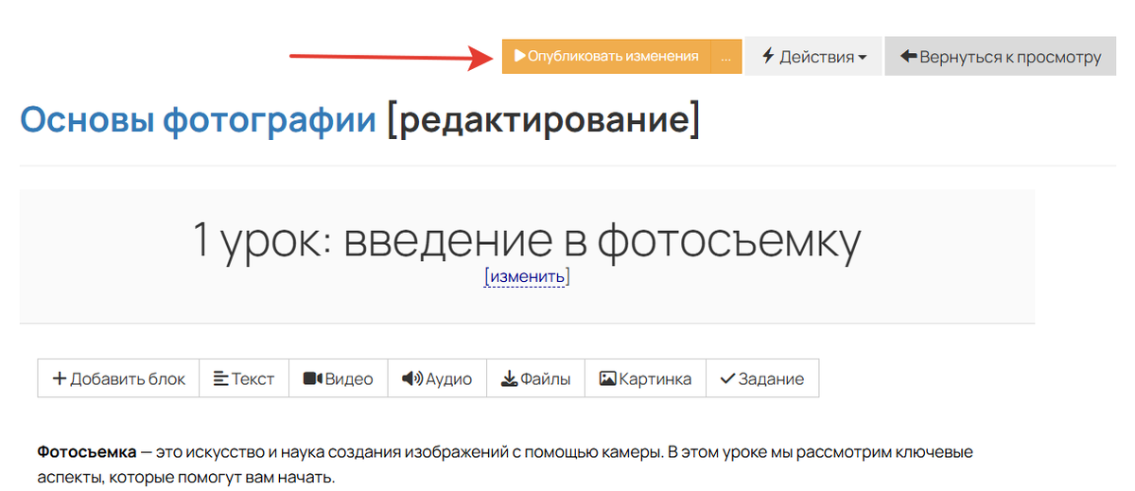Click the [редактирование] heading text
Viewport: 1135px width, 491px height.
point(544,120)
